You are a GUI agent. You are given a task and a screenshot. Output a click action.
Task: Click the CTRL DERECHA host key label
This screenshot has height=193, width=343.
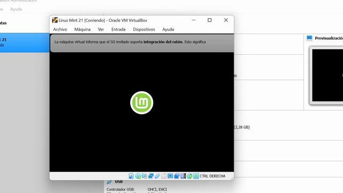click(212, 176)
